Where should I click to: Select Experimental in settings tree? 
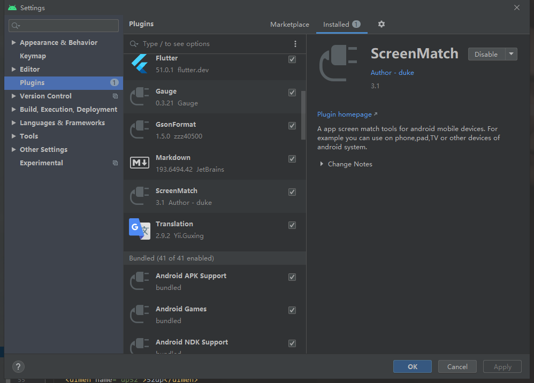pos(41,163)
